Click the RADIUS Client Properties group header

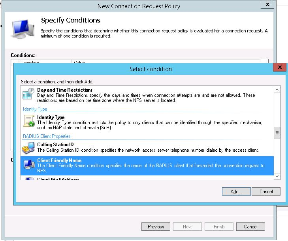(47, 136)
